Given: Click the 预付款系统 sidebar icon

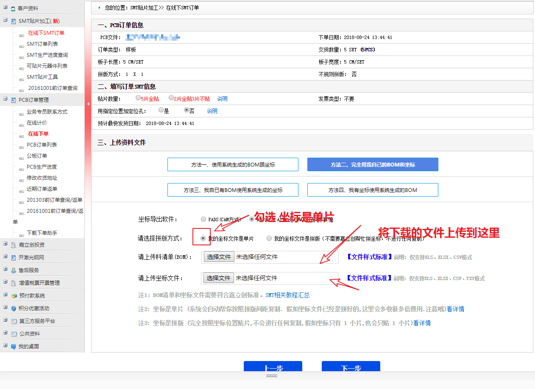Looking at the screenshot, I should (14, 296).
